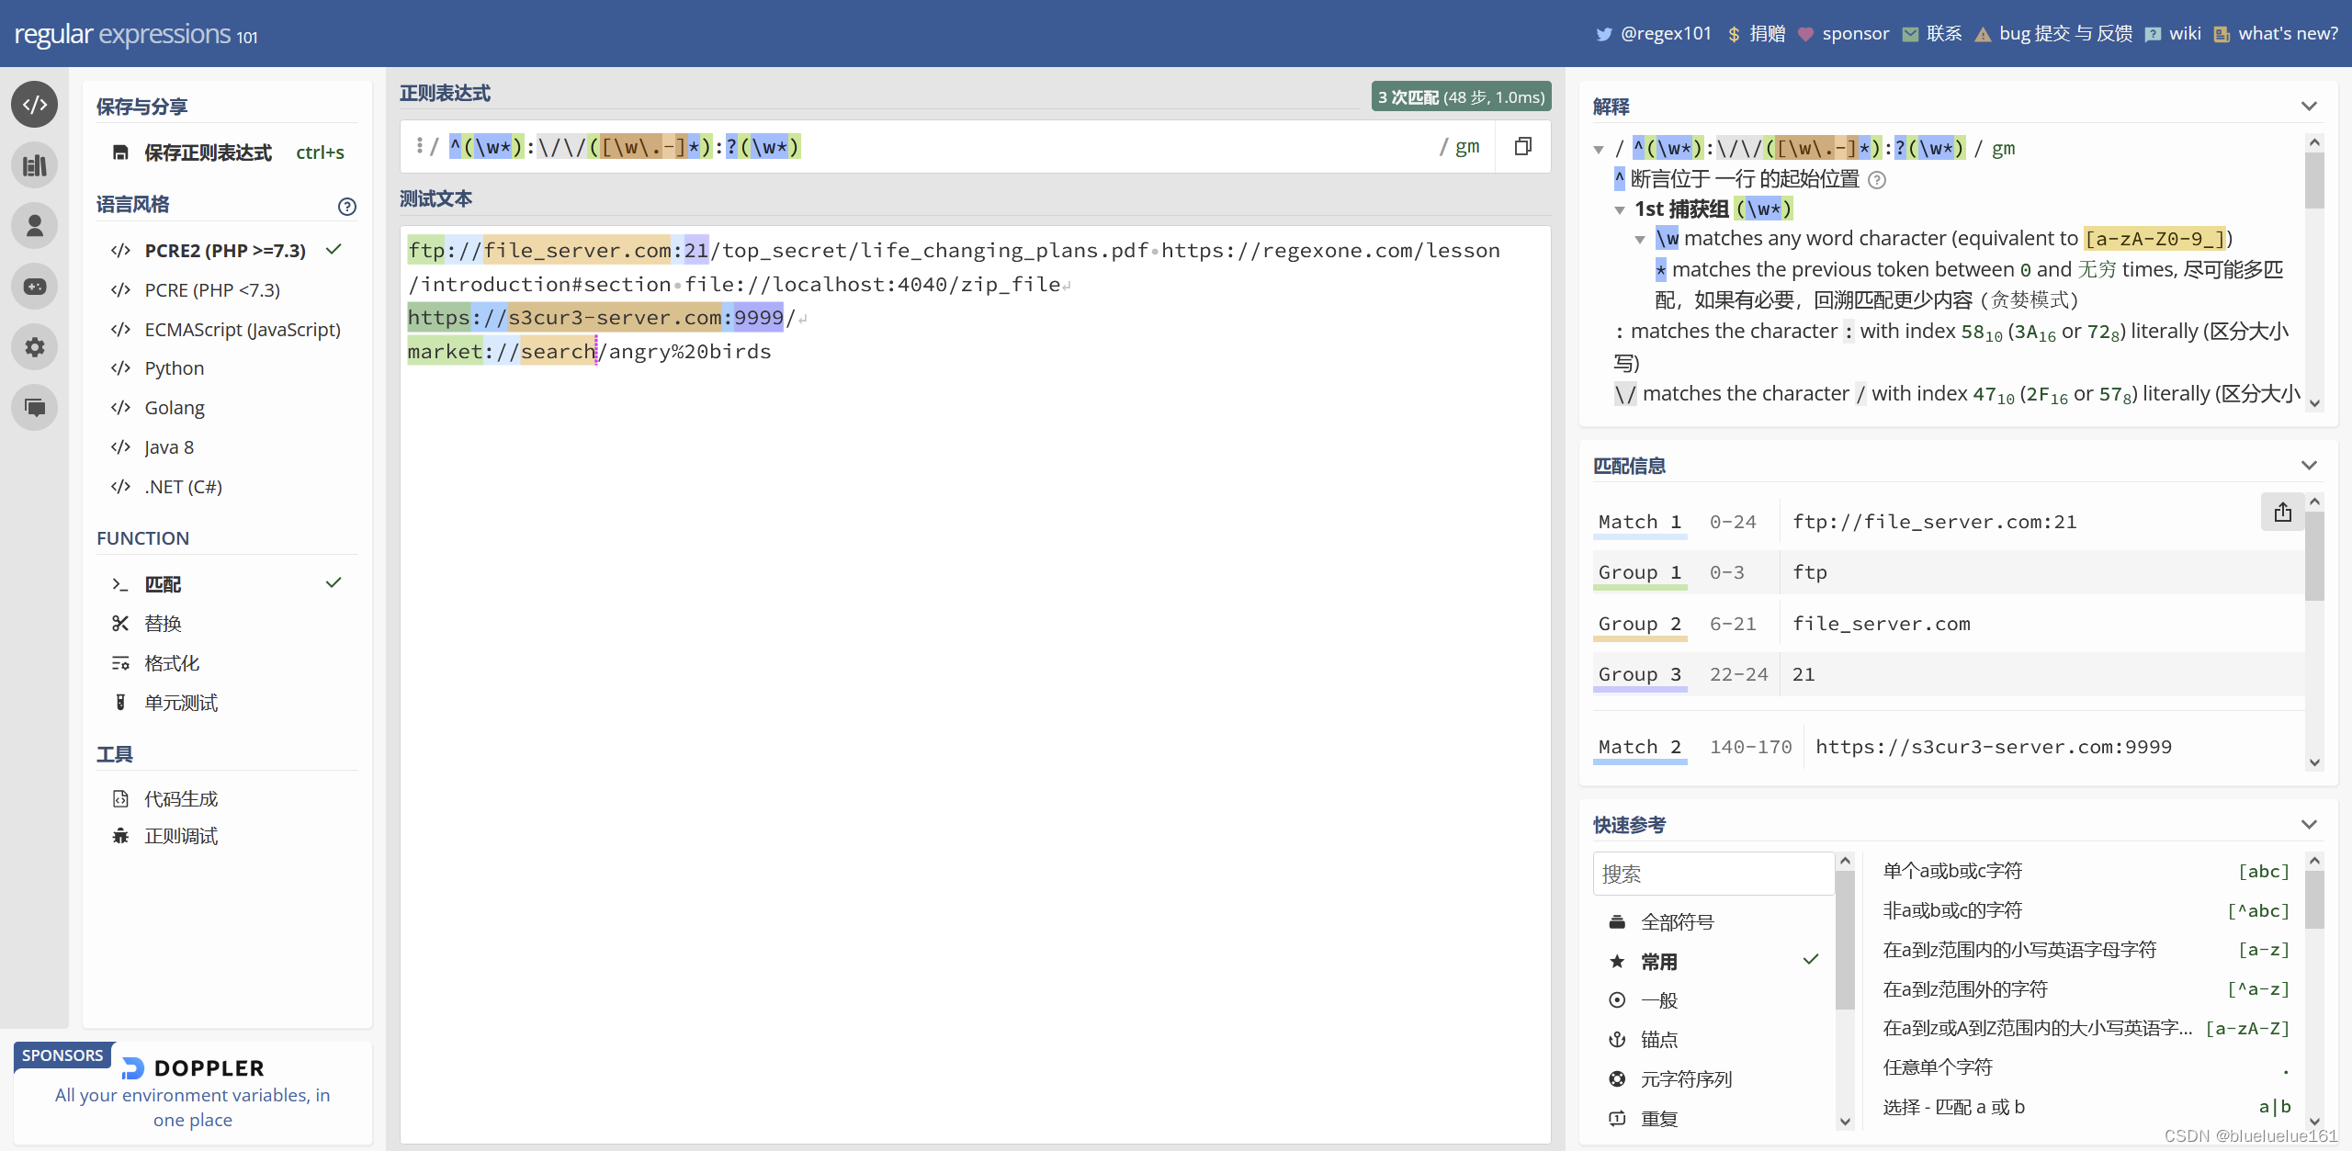Screen dimensions: 2352x1151
Task: Open the gm regex flags selector
Action: click(1467, 147)
